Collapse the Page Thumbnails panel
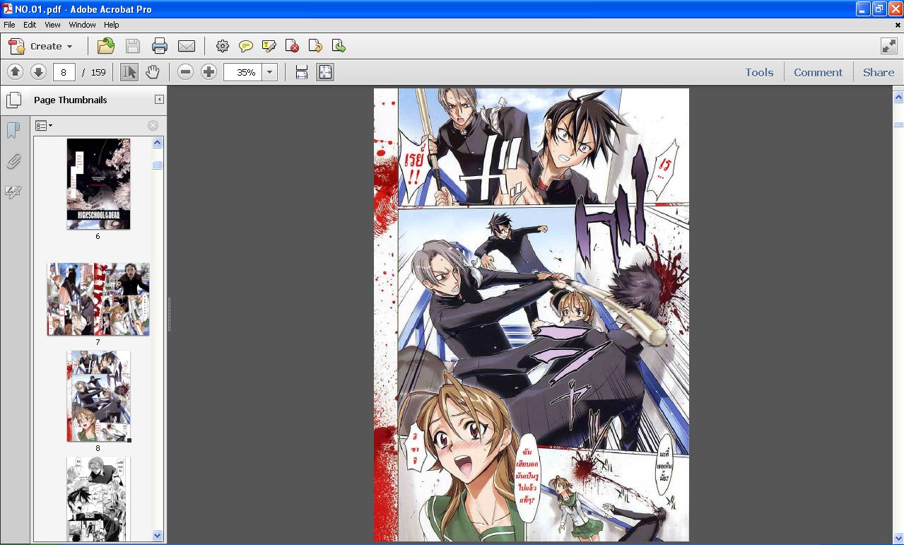The image size is (904, 545). click(159, 100)
